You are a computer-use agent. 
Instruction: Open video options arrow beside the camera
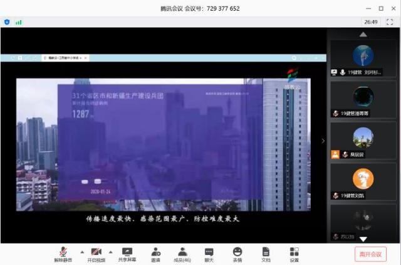click(x=111, y=251)
